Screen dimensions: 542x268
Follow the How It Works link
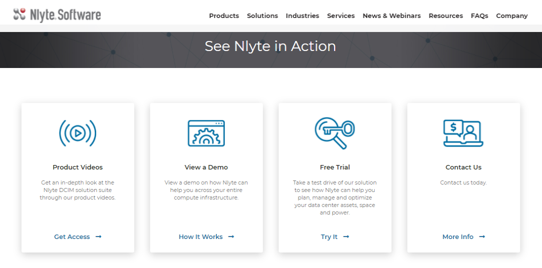(x=200, y=237)
